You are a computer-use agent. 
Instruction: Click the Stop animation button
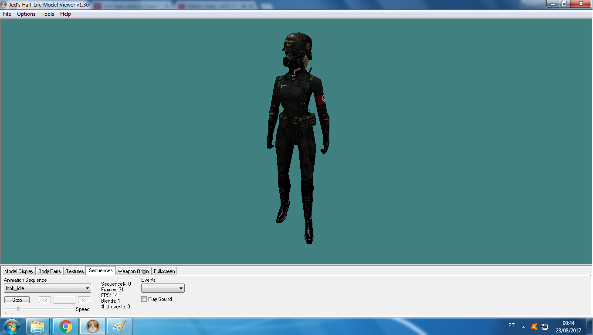point(17,300)
